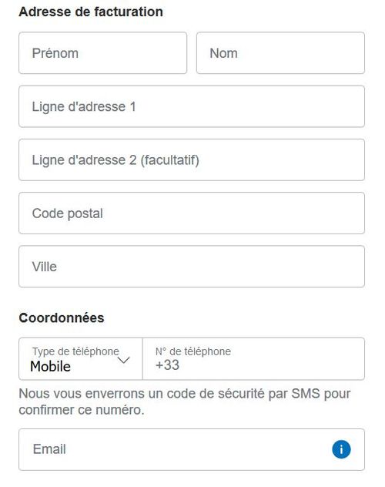
Task: Click inside the Ville field
Action: coord(192,267)
